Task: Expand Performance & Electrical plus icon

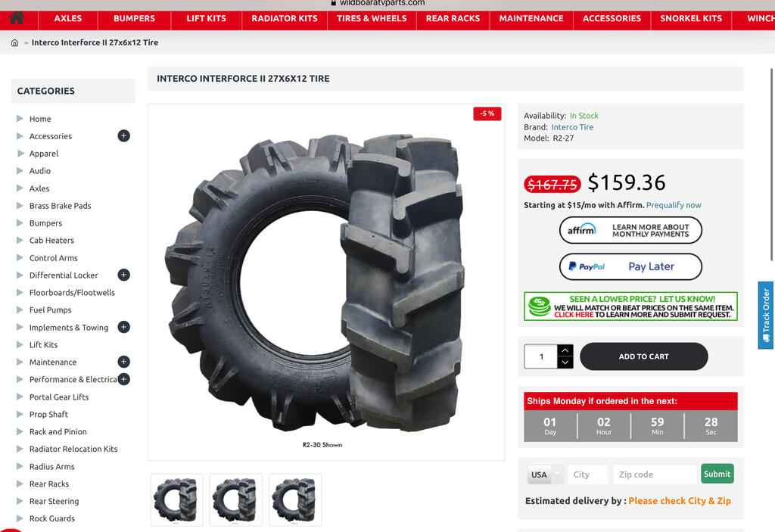Action: pos(123,379)
